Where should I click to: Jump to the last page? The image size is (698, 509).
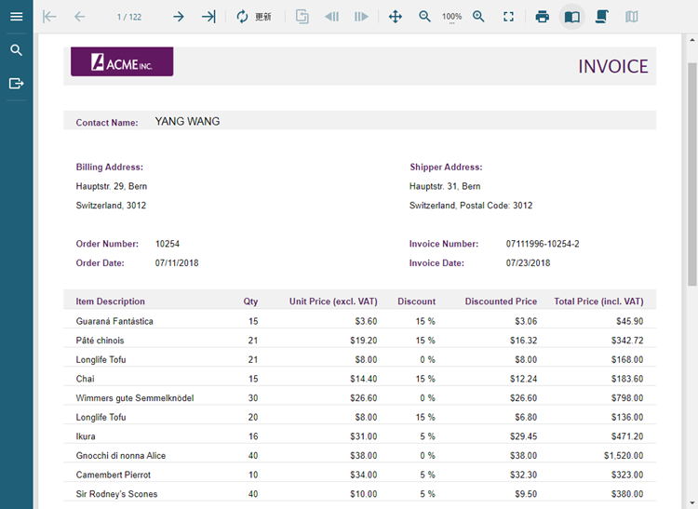(x=208, y=17)
